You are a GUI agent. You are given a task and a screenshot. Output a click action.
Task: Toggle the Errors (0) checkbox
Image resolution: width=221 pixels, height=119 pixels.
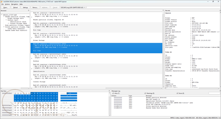point(177,93)
